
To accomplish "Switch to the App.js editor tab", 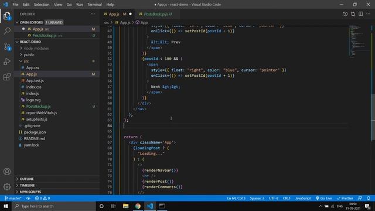I will [118, 14].
